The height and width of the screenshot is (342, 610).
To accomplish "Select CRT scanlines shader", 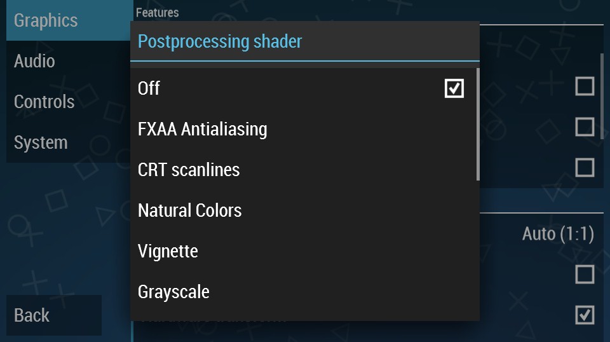I will [x=189, y=170].
